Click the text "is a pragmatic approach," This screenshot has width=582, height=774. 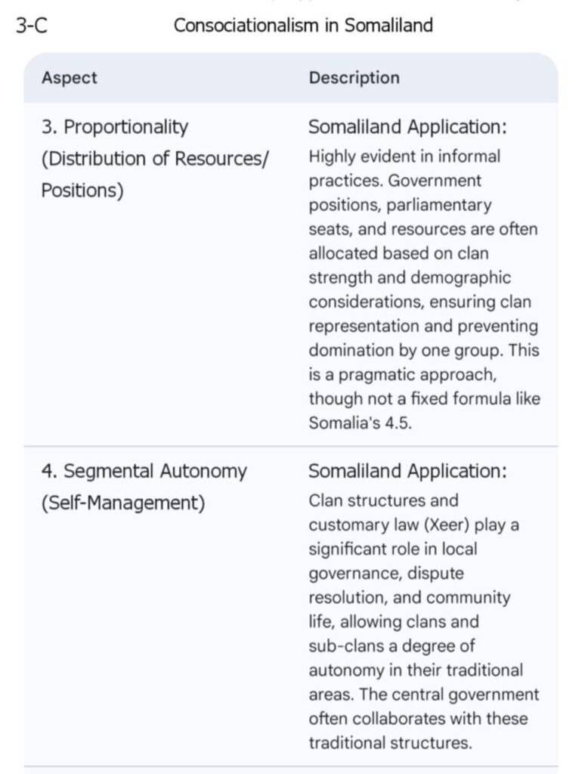pyautogui.click(x=402, y=375)
